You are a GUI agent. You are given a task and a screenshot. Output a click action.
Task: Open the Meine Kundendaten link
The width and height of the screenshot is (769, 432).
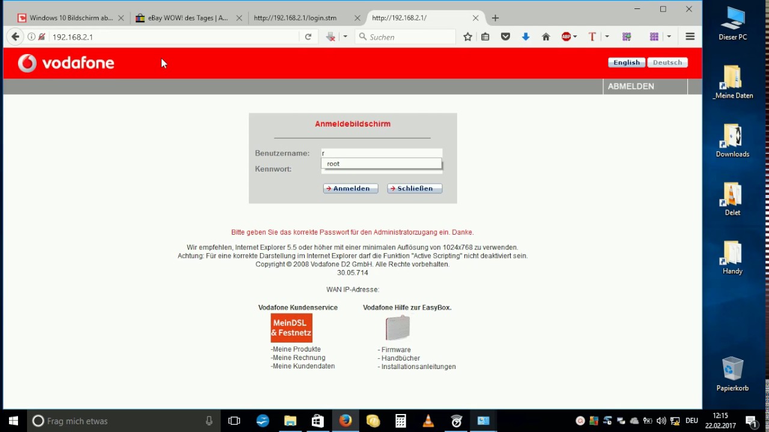303,366
